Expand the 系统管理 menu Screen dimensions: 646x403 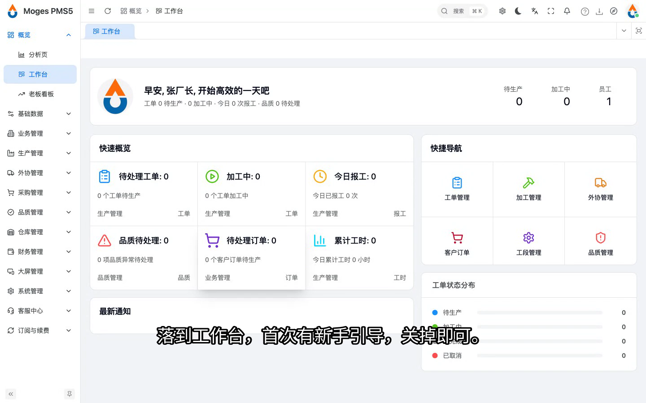40,291
